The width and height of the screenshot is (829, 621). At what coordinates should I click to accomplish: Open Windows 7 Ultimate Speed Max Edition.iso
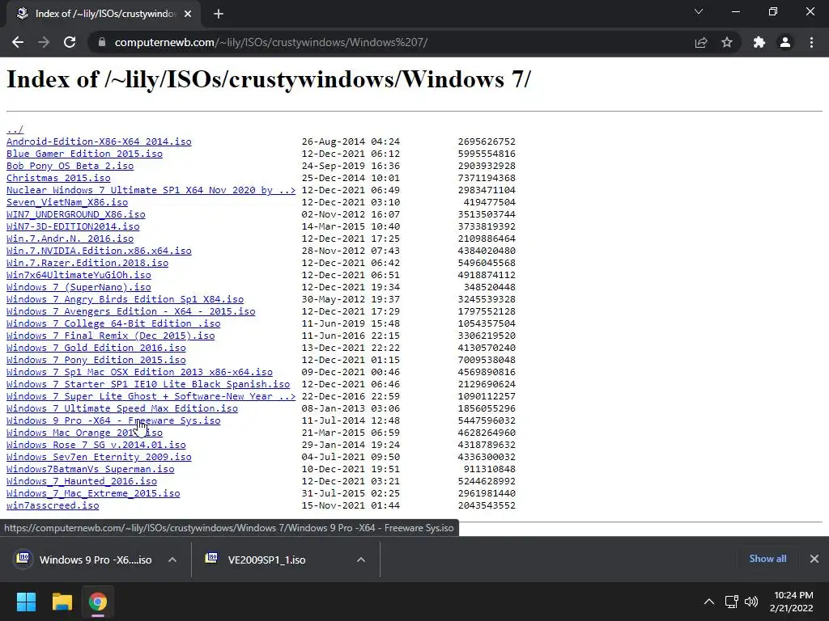(122, 408)
